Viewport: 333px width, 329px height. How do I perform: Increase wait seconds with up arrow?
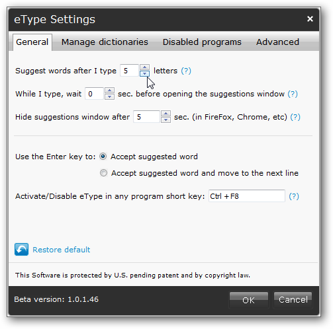[109, 91]
